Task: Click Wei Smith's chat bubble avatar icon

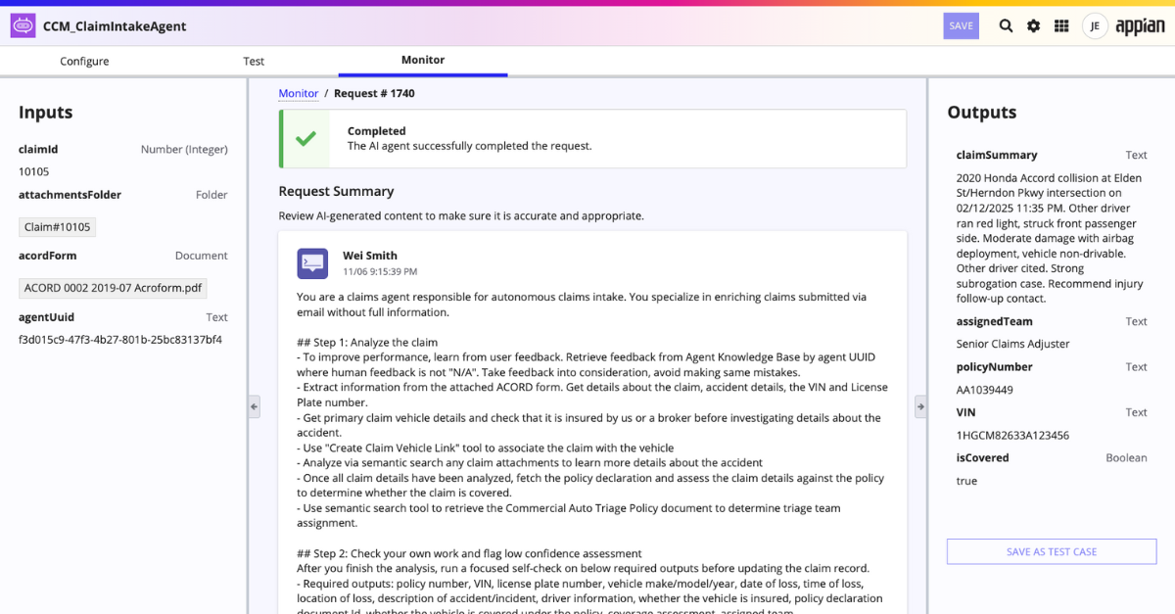Action: [310, 262]
